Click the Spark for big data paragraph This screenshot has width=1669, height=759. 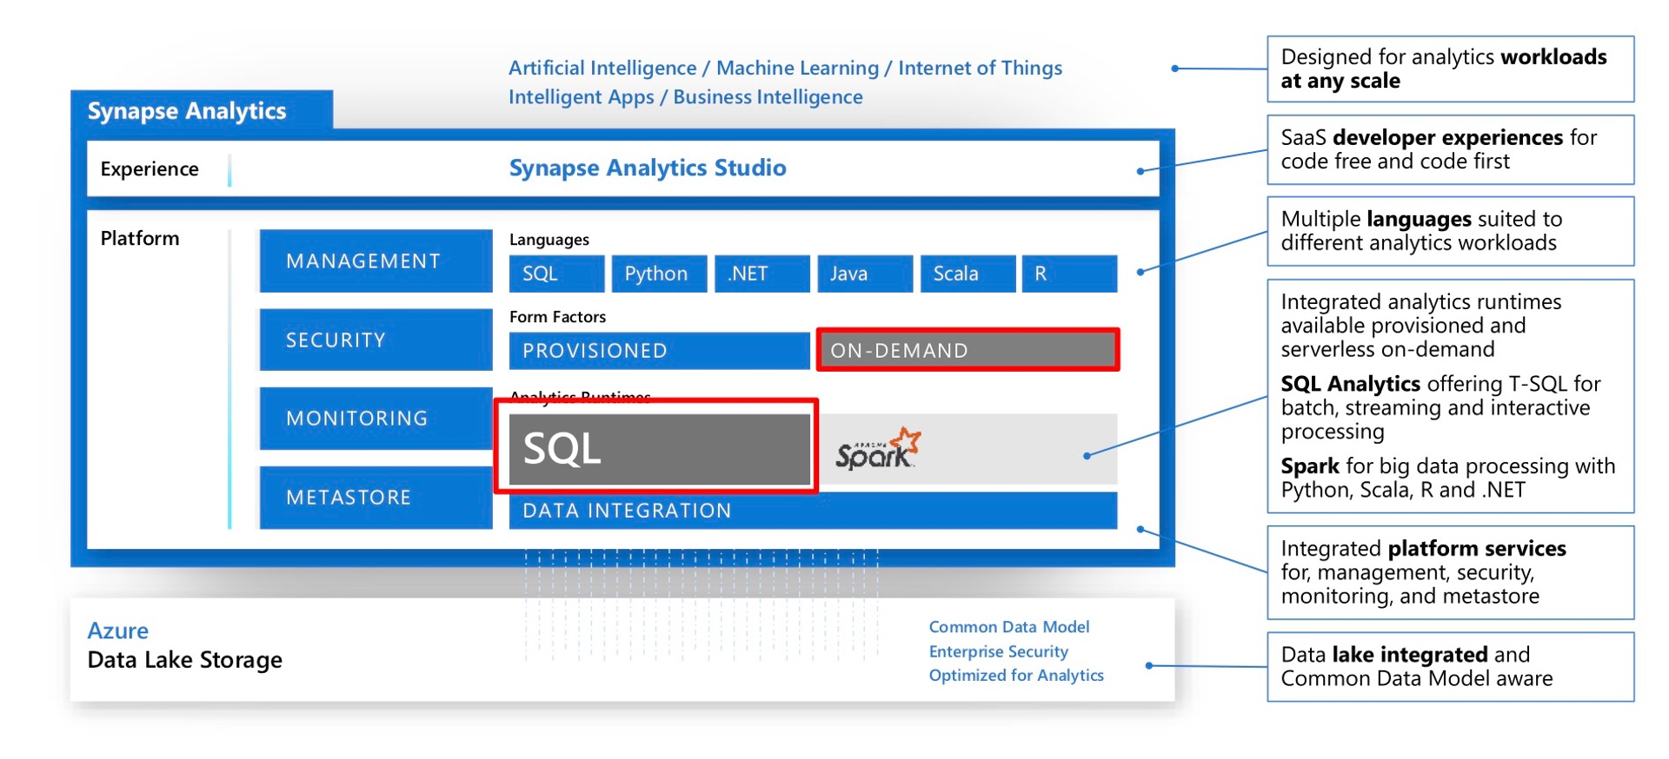pyautogui.click(x=1448, y=478)
